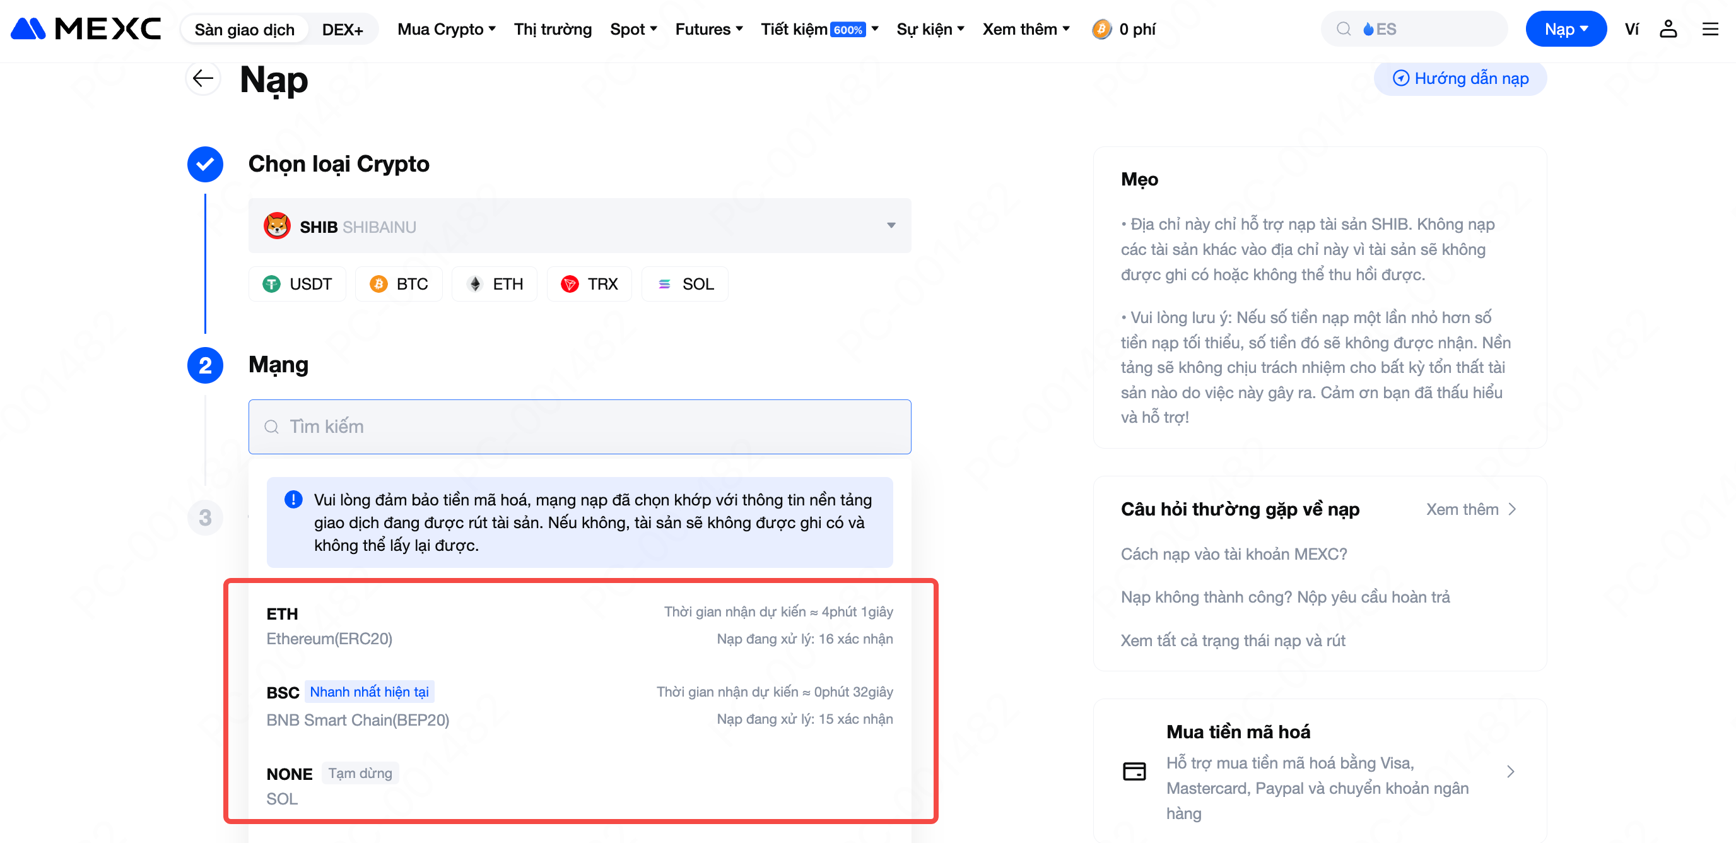Viewport: 1736px width, 843px height.
Task: Expand the SHIB SHIBAINU crypto dropdown
Action: click(x=580, y=226)
